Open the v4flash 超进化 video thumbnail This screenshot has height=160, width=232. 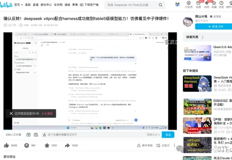click(198, 145)
